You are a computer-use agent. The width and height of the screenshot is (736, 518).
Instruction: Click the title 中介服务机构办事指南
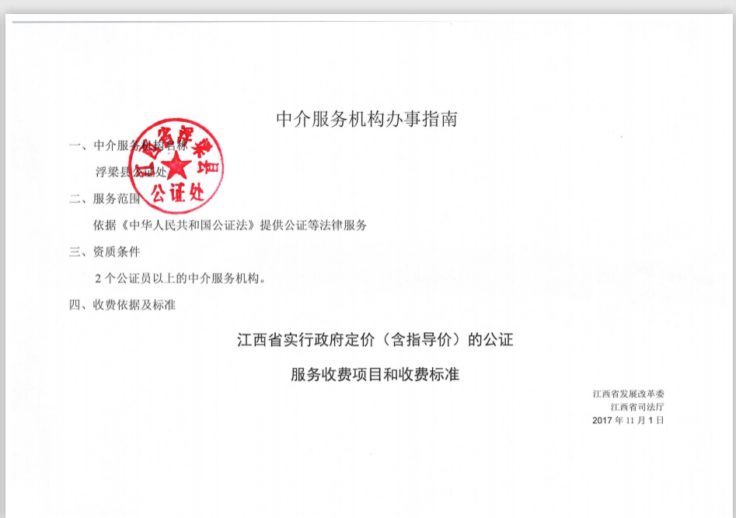pos(367,119)
